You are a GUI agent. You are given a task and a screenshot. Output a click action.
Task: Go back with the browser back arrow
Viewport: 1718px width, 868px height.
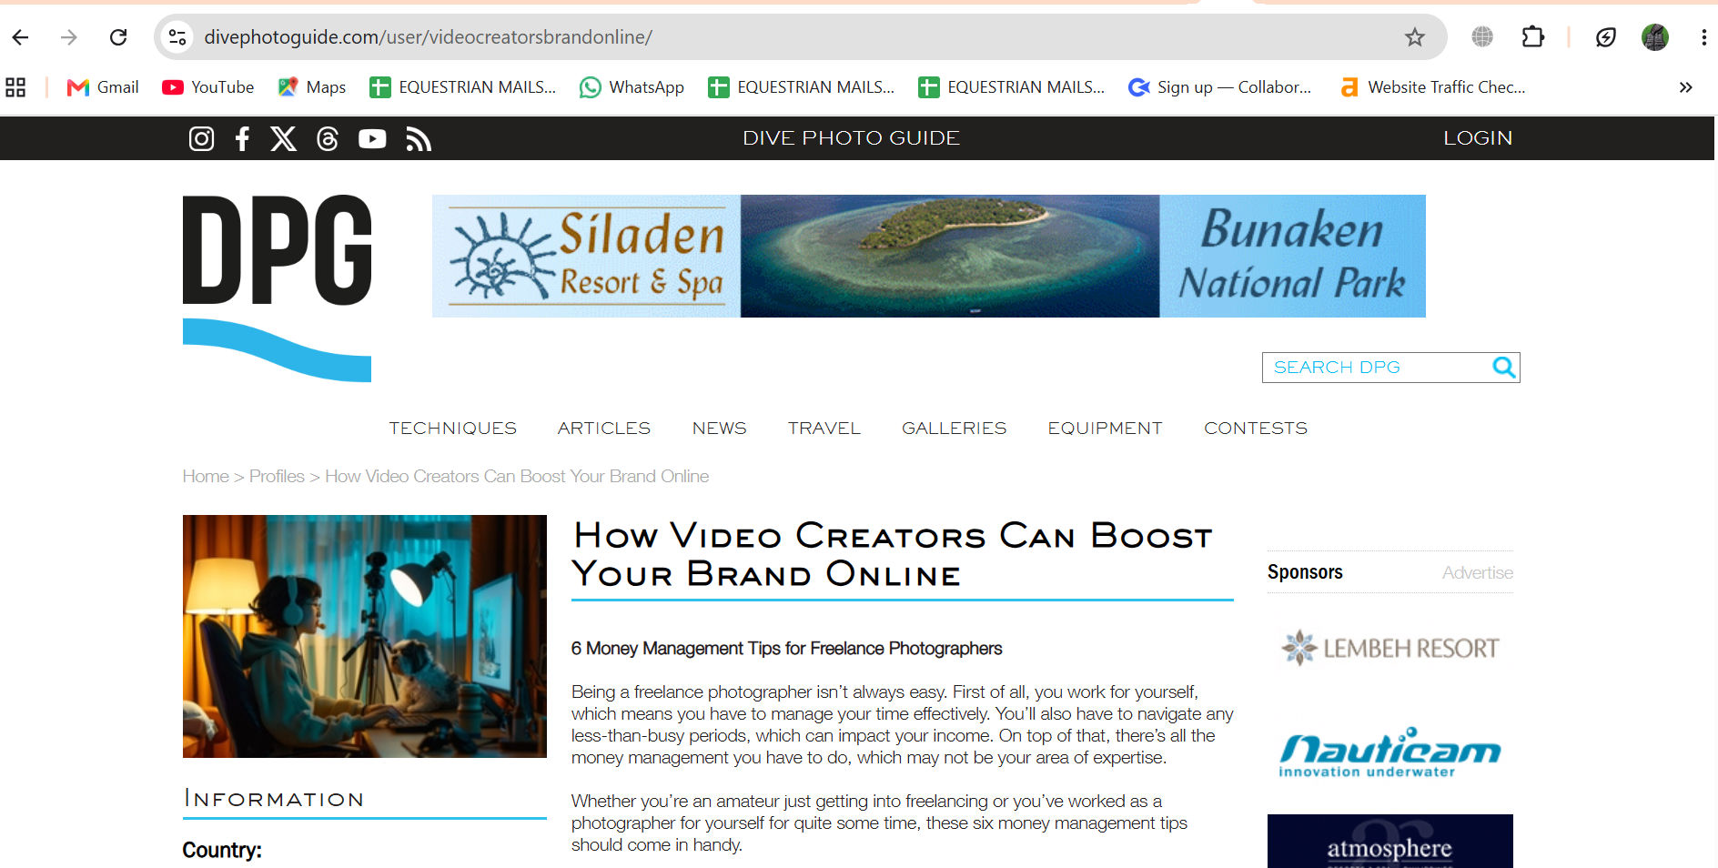click(x=21, y=37)
